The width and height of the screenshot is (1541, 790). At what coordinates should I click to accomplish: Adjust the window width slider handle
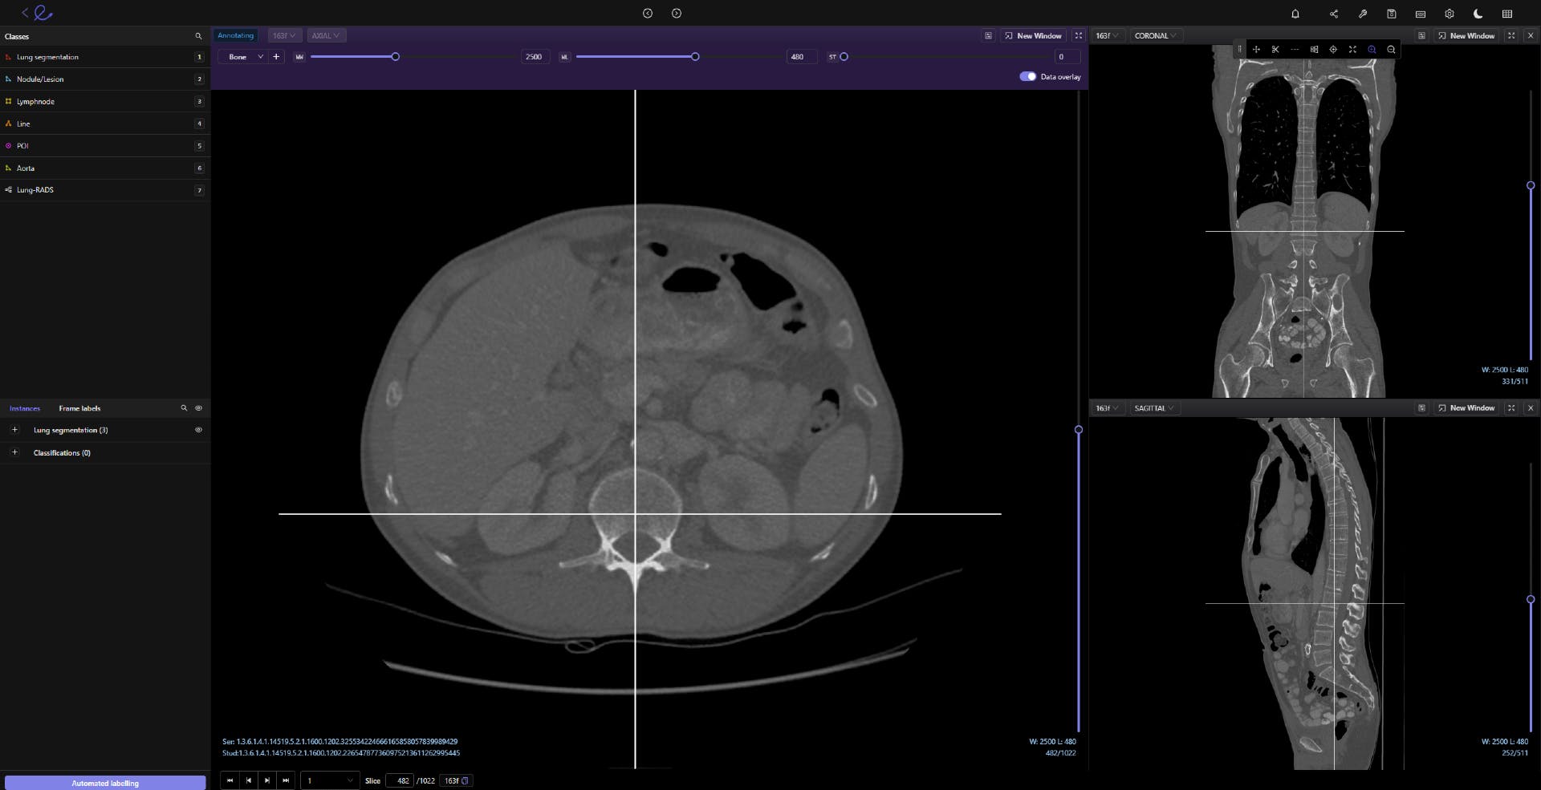tap(395, 57)
